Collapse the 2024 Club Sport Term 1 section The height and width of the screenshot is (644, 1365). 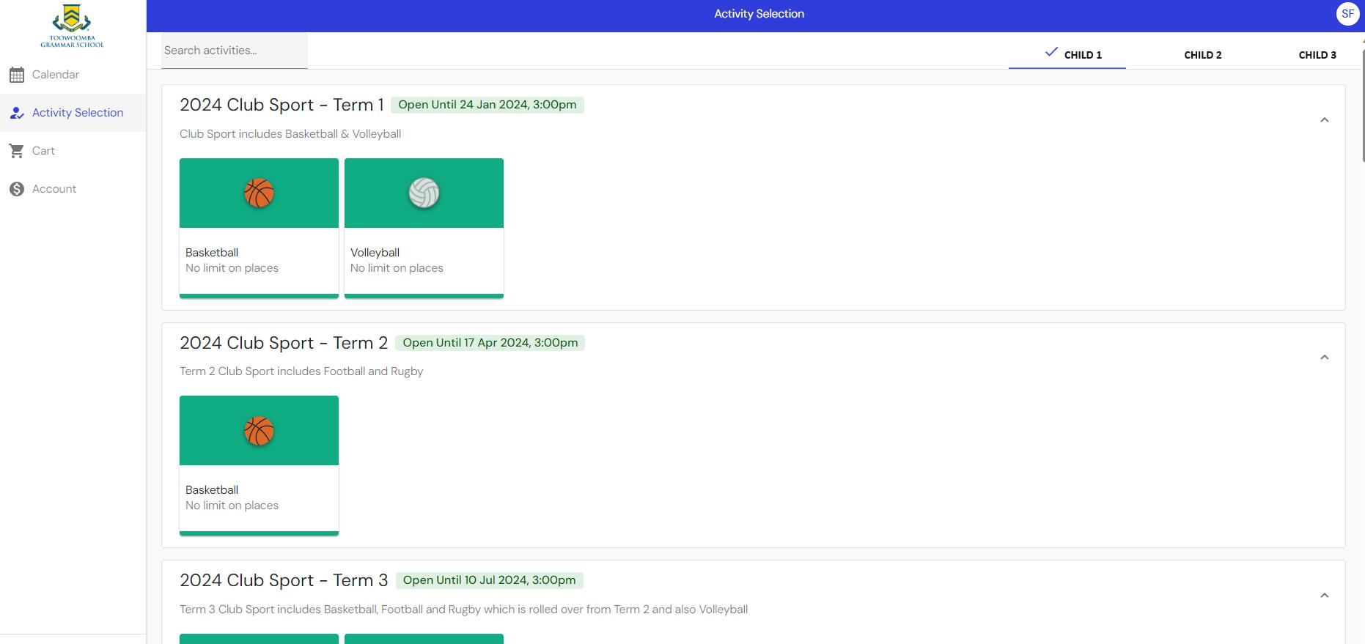[1325, 120]
